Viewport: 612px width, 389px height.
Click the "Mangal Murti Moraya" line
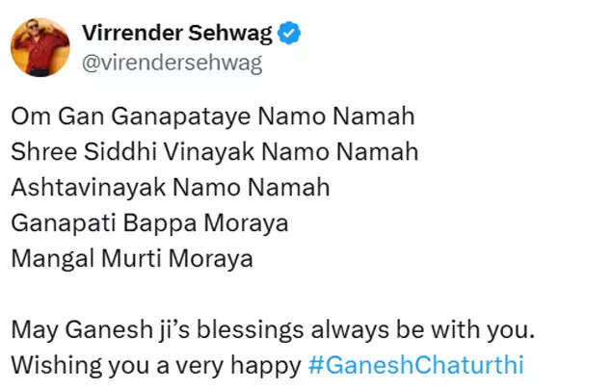132,258
